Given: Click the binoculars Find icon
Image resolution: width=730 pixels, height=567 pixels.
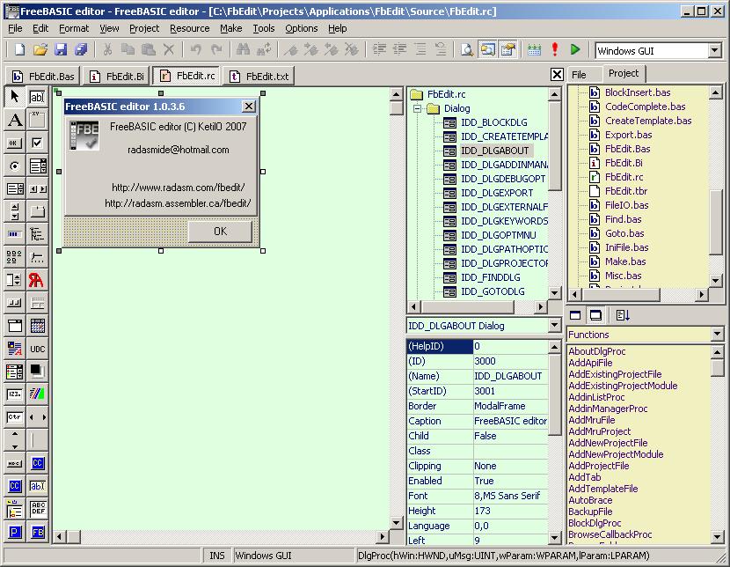Looking at the screenshot, I should click(243, 49).
